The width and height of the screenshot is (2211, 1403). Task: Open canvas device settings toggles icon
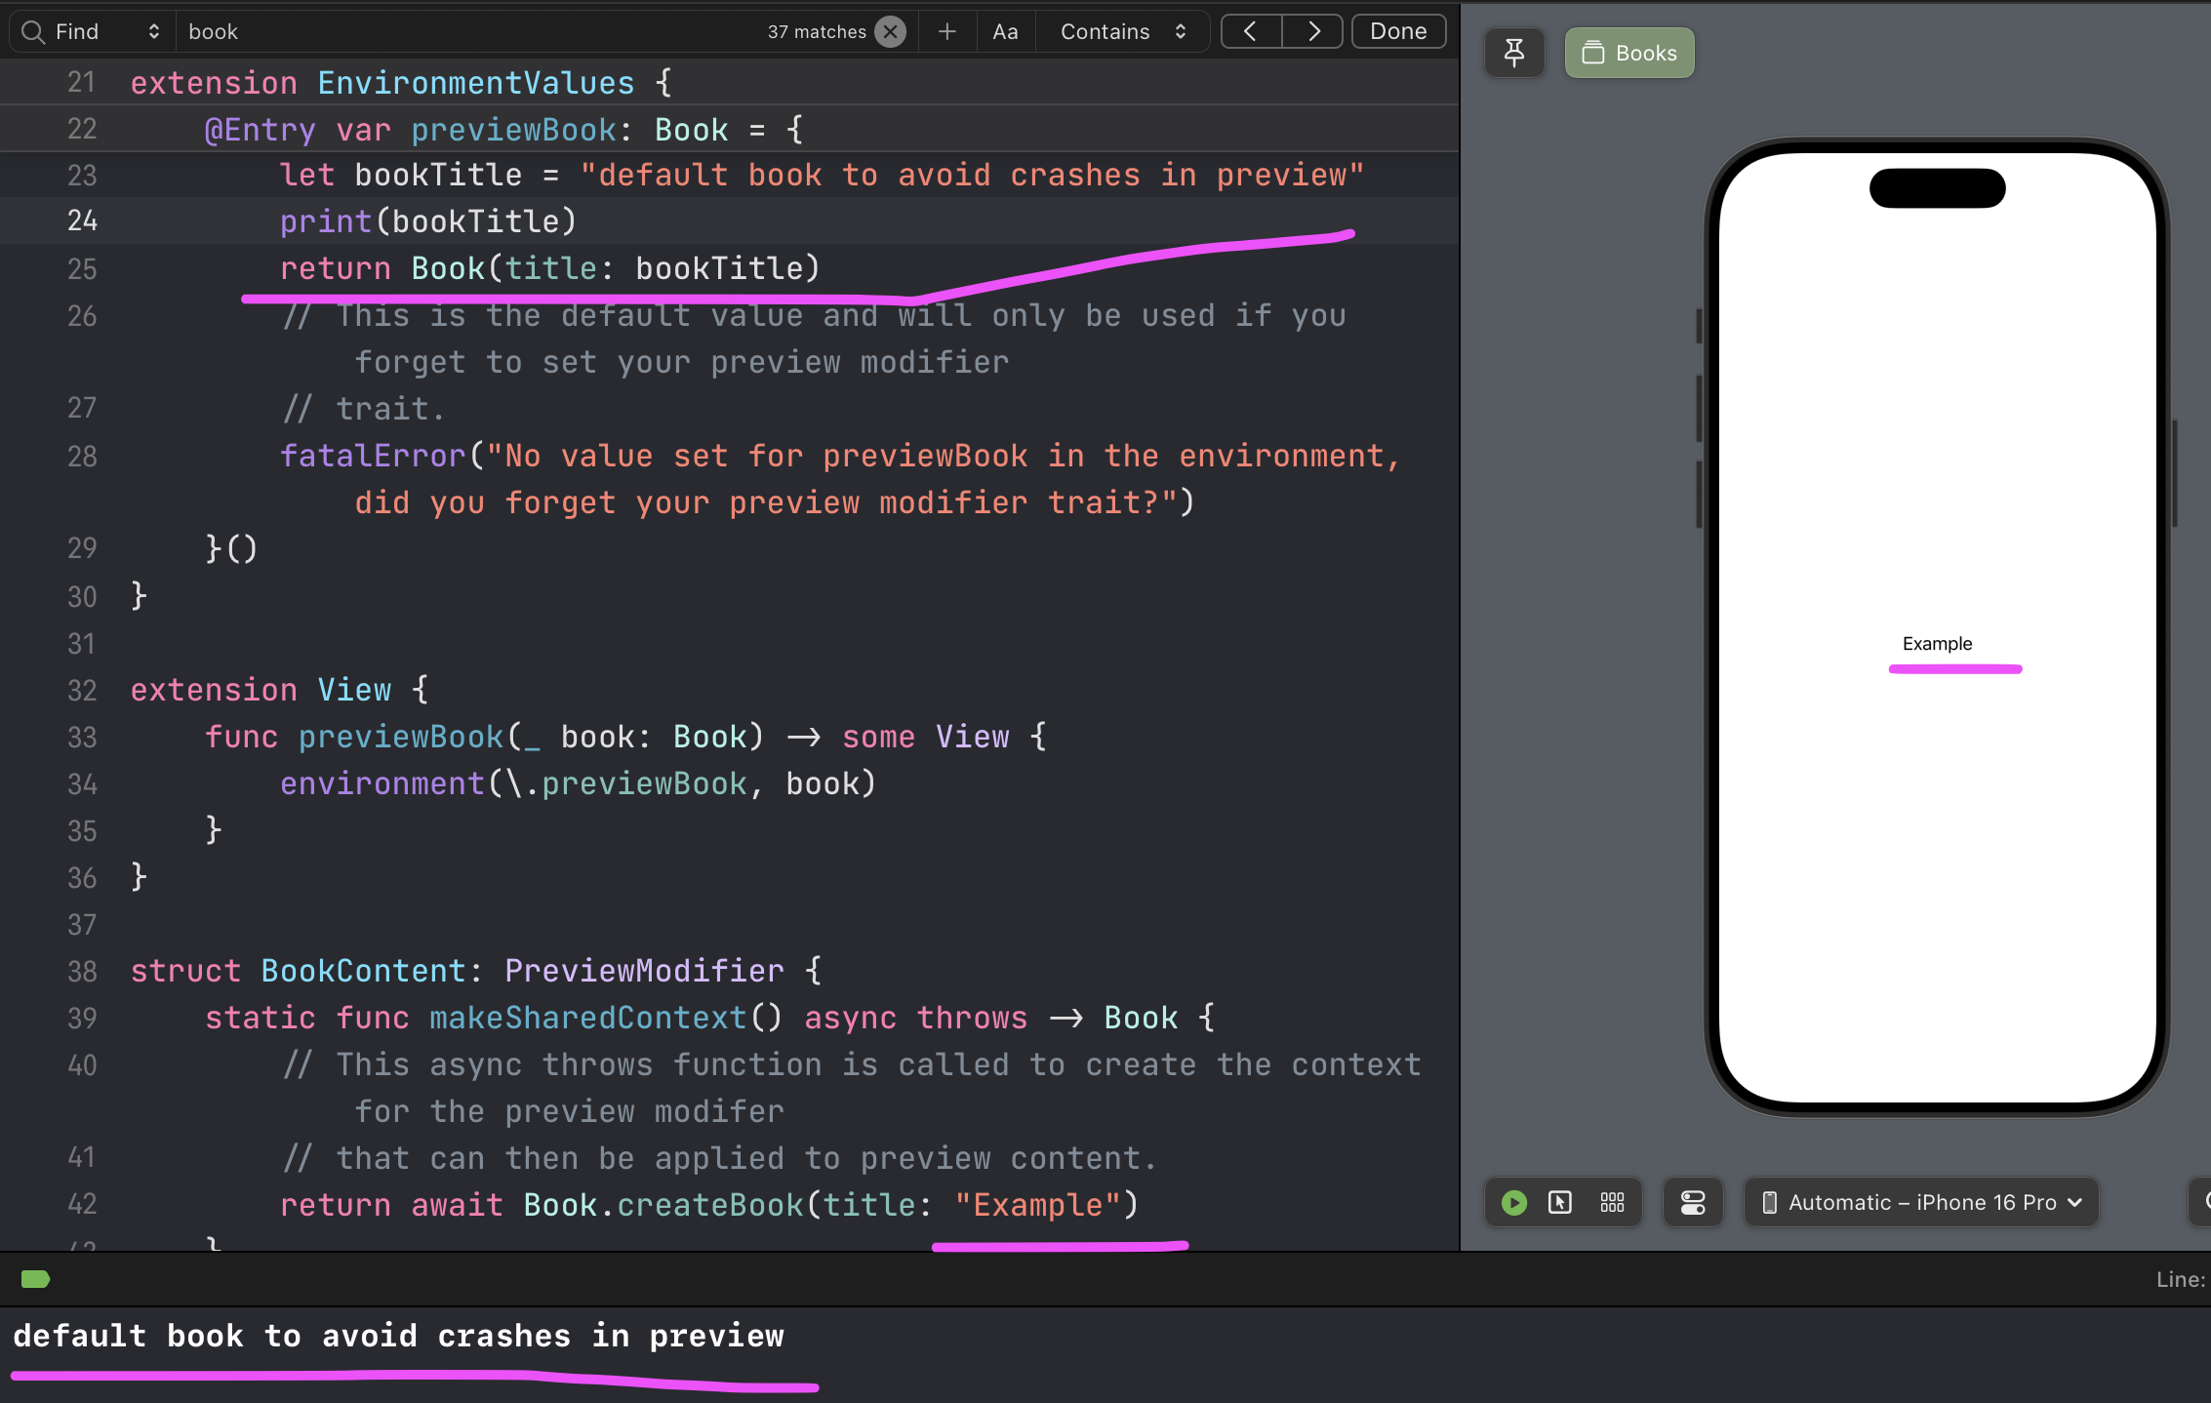1693,1202
